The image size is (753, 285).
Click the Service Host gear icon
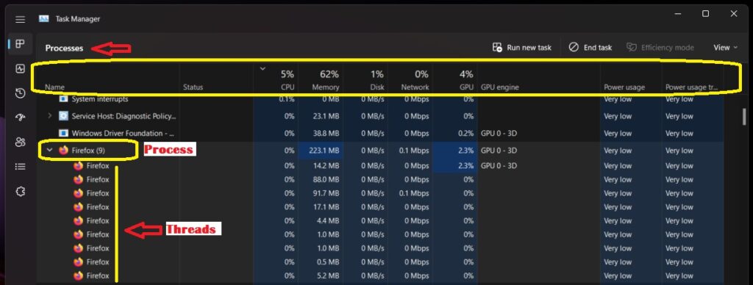coord(63,115)
